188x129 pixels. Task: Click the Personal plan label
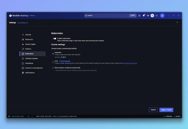tap(32, 16)
